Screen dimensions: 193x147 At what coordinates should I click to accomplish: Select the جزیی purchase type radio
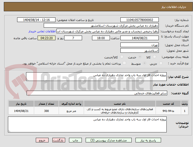(161, 63)
